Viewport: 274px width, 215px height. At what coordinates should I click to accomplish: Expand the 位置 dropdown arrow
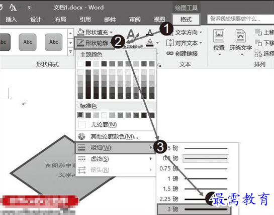[x=220, y=55]
